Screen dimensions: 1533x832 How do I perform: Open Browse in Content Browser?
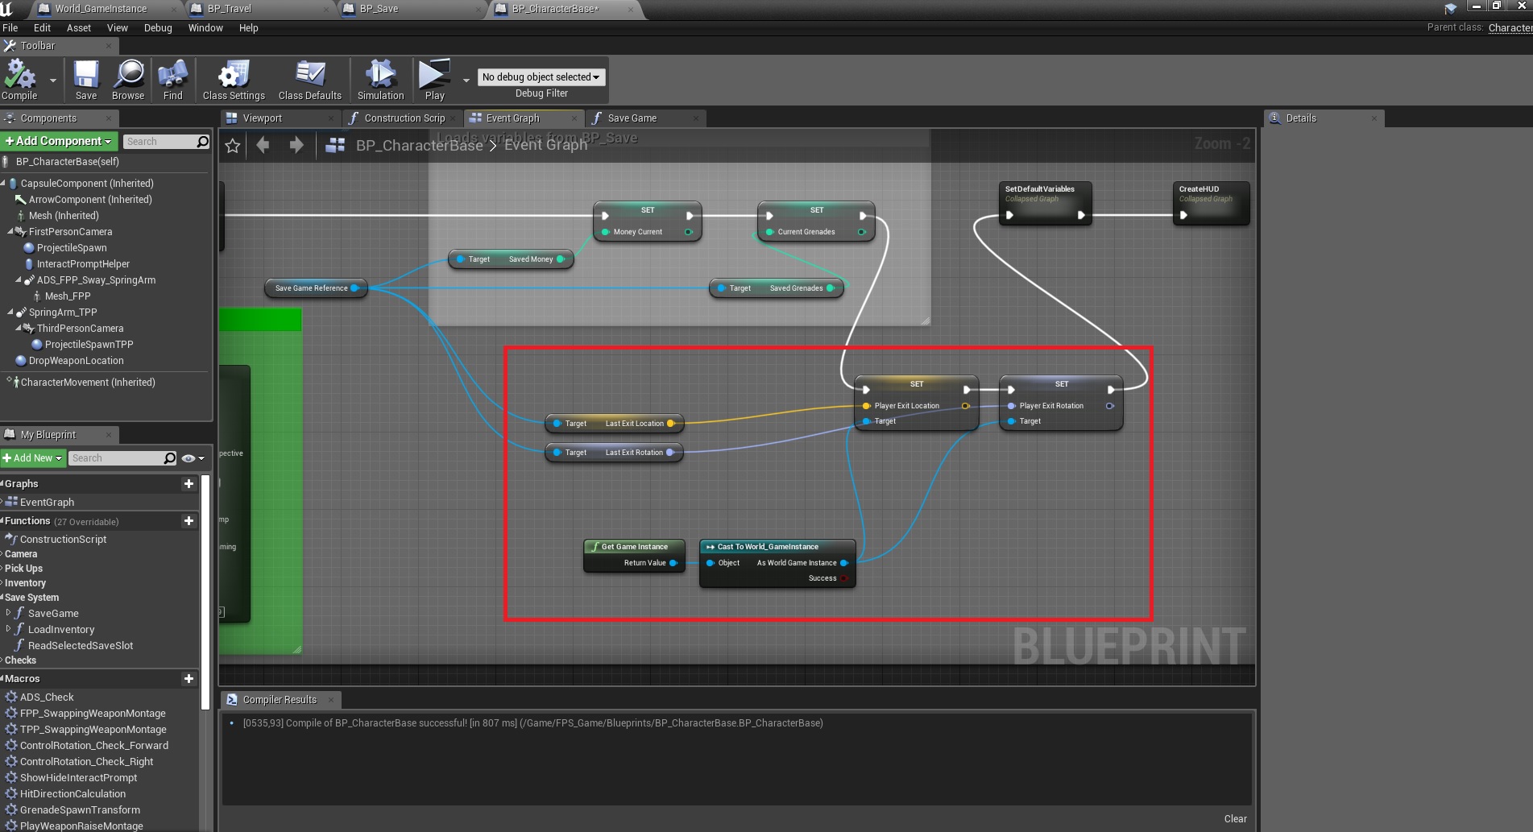[x=128, y=79]
